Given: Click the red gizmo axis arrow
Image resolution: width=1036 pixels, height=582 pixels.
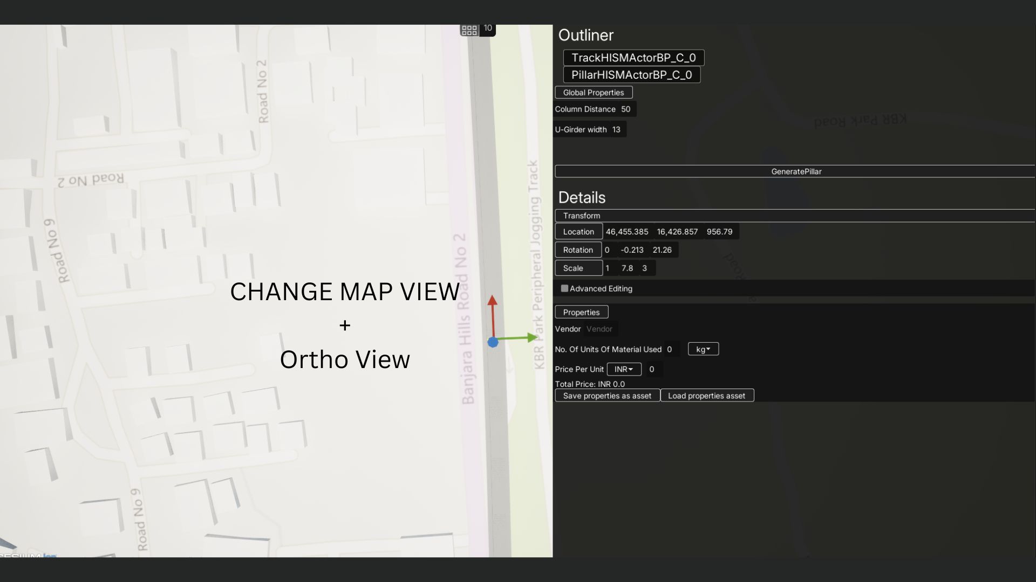Looking at the screenshot, I should [492, 315].
